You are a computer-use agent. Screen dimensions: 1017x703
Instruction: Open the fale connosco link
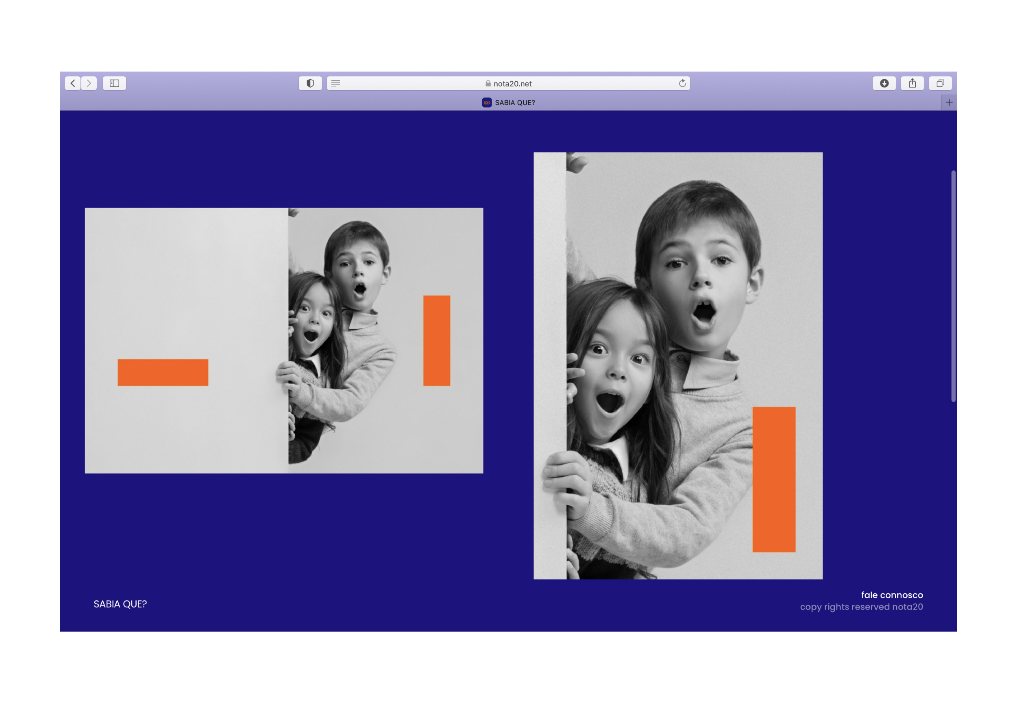(x=891, y=595)
